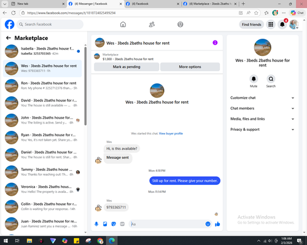Attach a photo or file
Image resolution: width=307 pixels, height=245 pixels.
(105, 224)
